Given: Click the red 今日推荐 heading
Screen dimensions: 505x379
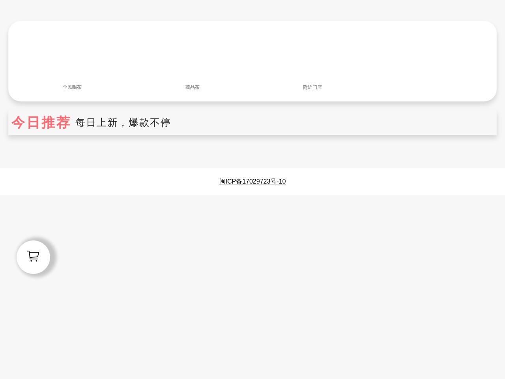Looking at the screenshot, I should point(41,122).
